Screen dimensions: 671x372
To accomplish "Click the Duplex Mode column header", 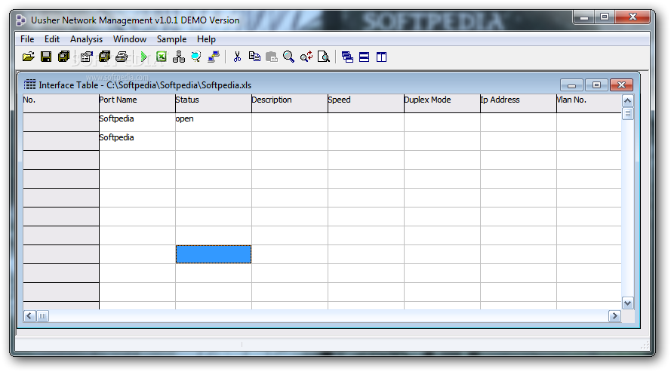I will 442,103.
